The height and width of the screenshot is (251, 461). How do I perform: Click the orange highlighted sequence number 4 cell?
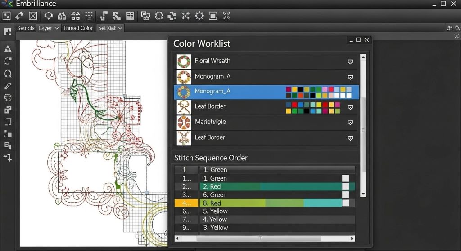(x=186, y=203)
